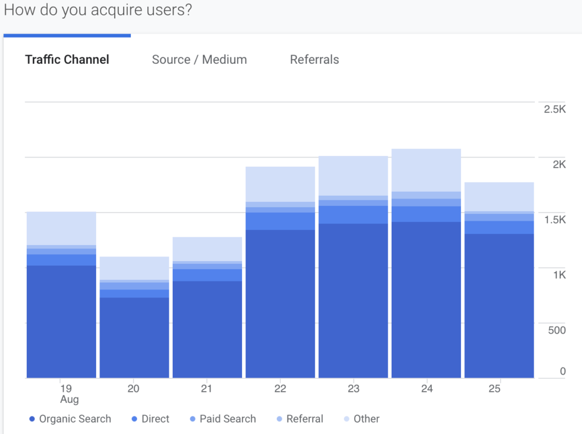Click the 2.5K gridline label

tap(555, 109)
